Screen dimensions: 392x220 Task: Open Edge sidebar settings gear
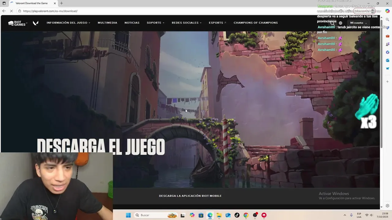pos(387,206)
